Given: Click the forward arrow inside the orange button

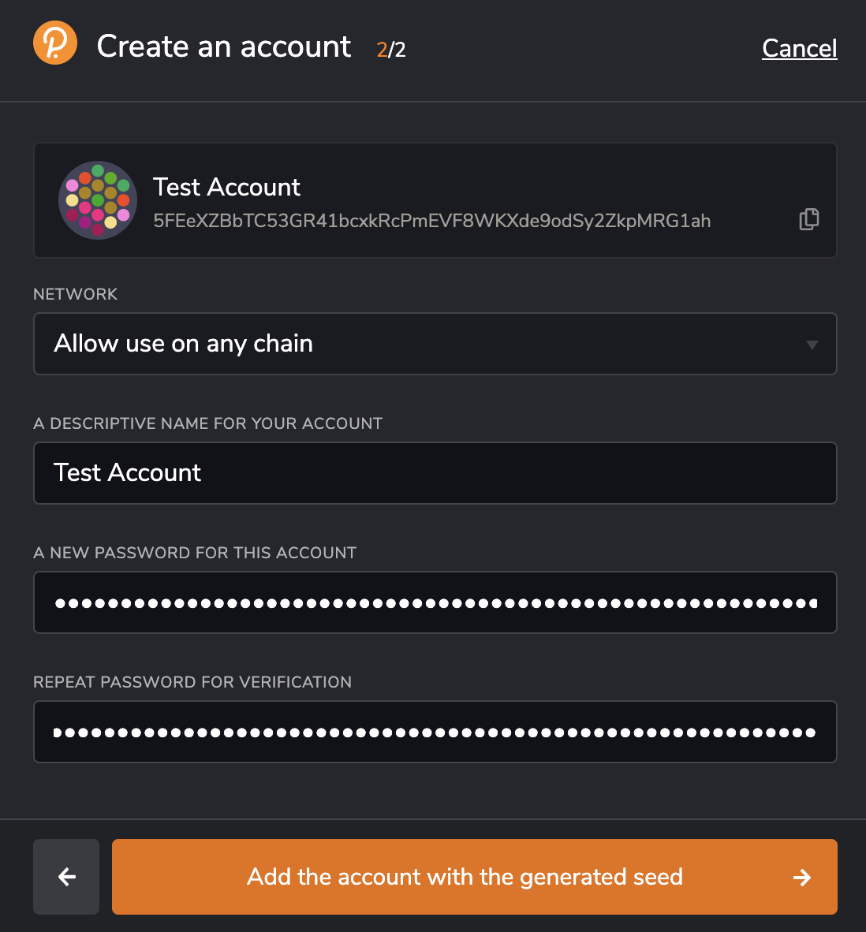Looking at the screenshot, I should point(802,877).
